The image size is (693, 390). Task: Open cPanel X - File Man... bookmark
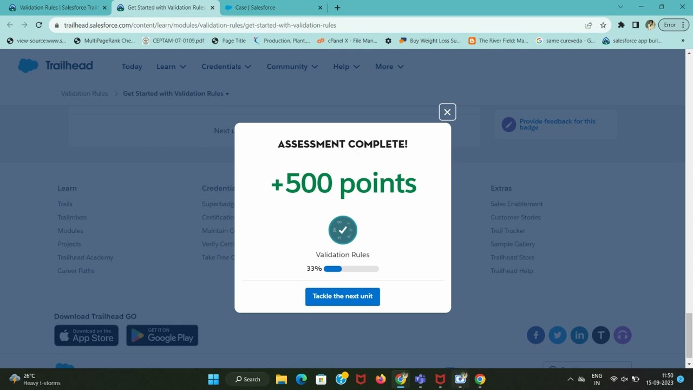(x=347, y=41)
